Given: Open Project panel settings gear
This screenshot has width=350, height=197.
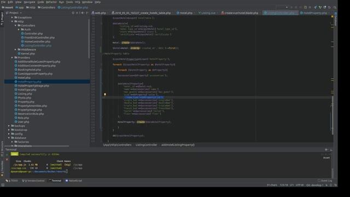Looking at the screenshot, I should [x=83, y=13].
